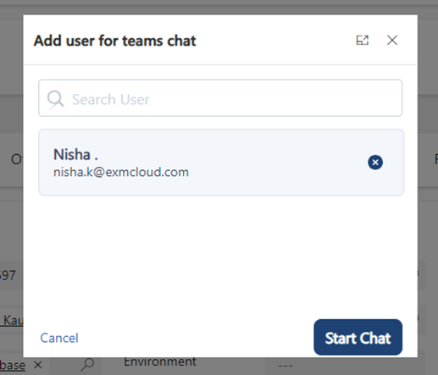438x375 pixels.
Task: Focus the Search User input field
Action: 220,98
